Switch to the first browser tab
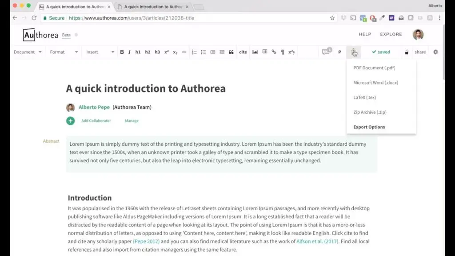 coord(75,7)
